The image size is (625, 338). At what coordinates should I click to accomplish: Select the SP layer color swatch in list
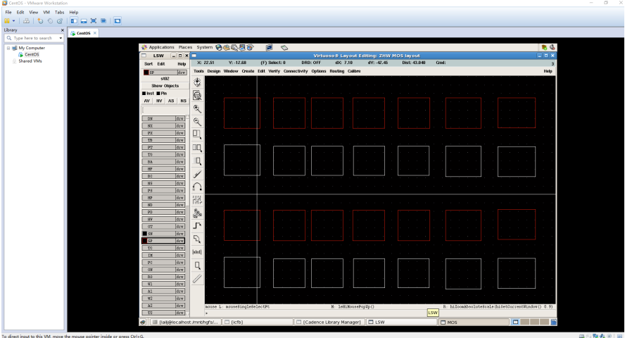pos(145,241)
